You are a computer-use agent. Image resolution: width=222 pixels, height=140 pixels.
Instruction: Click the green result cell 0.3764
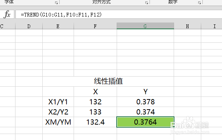145,122
